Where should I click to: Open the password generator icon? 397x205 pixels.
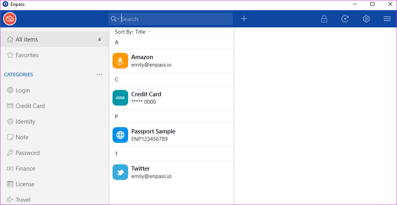[345, 19]
